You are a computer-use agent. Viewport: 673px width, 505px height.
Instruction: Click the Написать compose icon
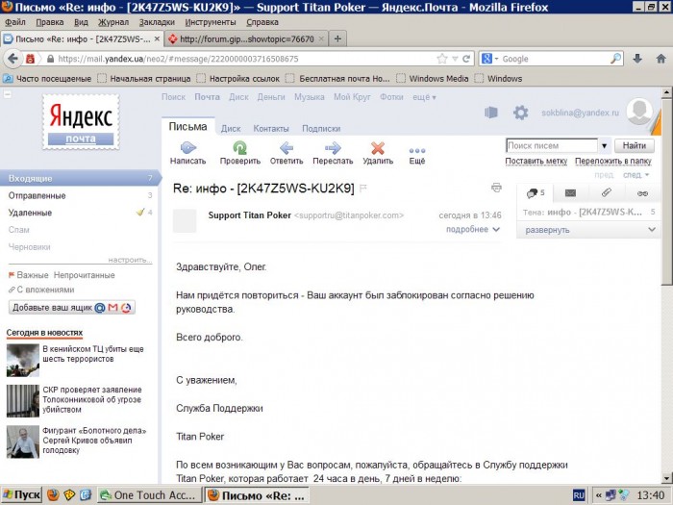pyautogui.click(x=188, y=148)
